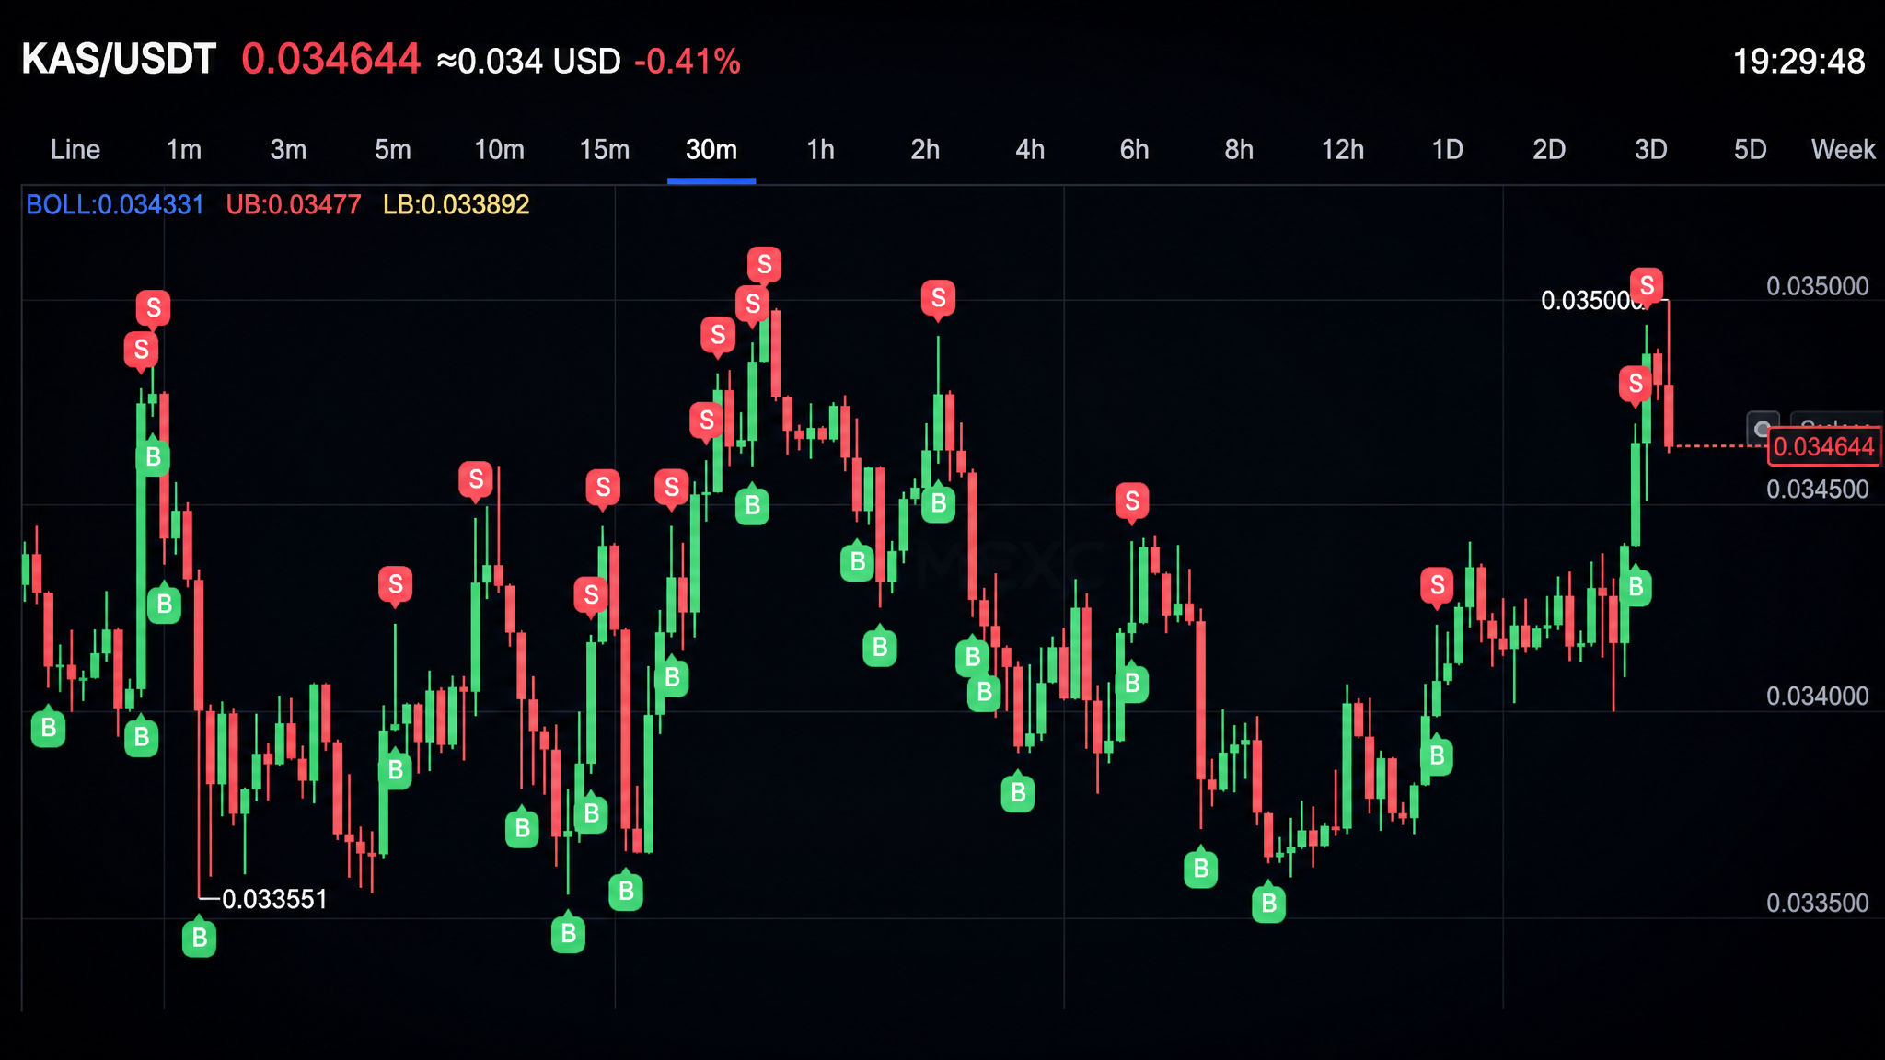Click Buy marker below the 0.033551 low label
This screenshot has height=1060, width=1885.
(x=199, y=938)
